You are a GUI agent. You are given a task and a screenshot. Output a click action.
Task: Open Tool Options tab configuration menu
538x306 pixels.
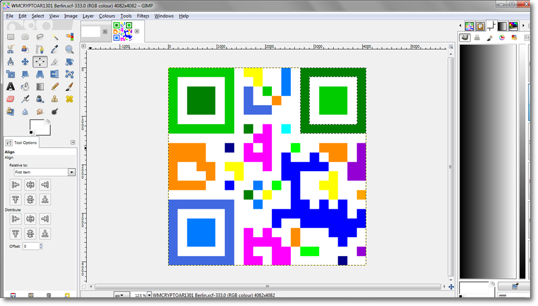point(73,142)
